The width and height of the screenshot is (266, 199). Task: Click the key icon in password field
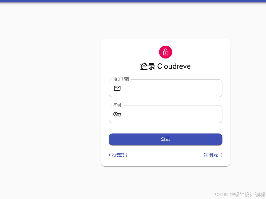tap(117, 114)
